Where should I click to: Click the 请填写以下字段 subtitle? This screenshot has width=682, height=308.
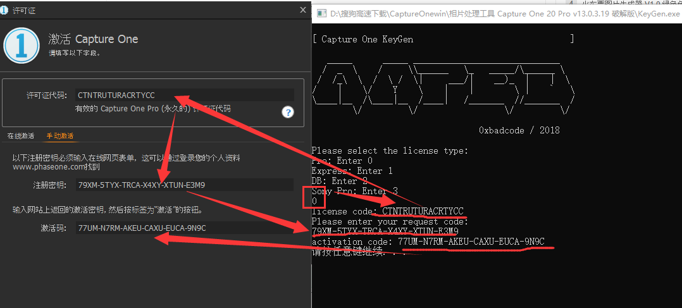pyautogui.click(x=75, y=54)
